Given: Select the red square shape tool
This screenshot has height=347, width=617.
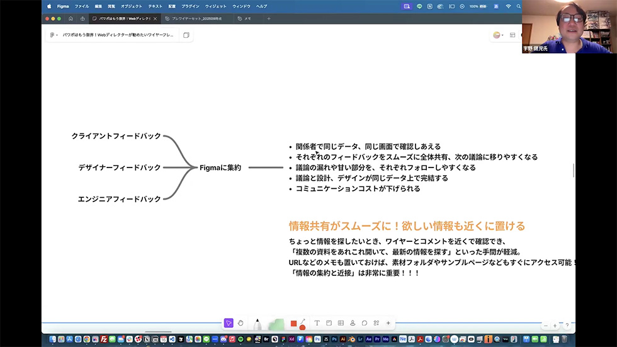Looking at the screenshot, I should pos(293,324).
